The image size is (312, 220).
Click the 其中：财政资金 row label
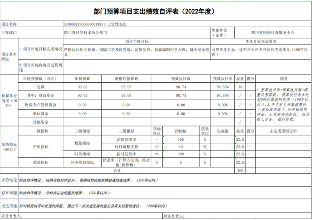pos(41,96)
